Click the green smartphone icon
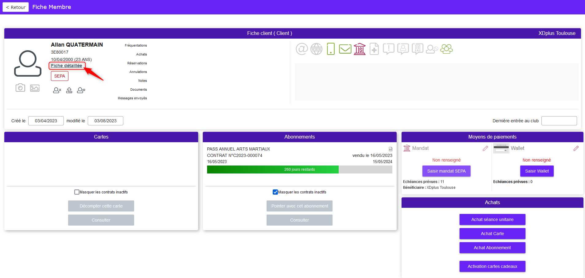The image size is (585, 278). coord(331,49)
